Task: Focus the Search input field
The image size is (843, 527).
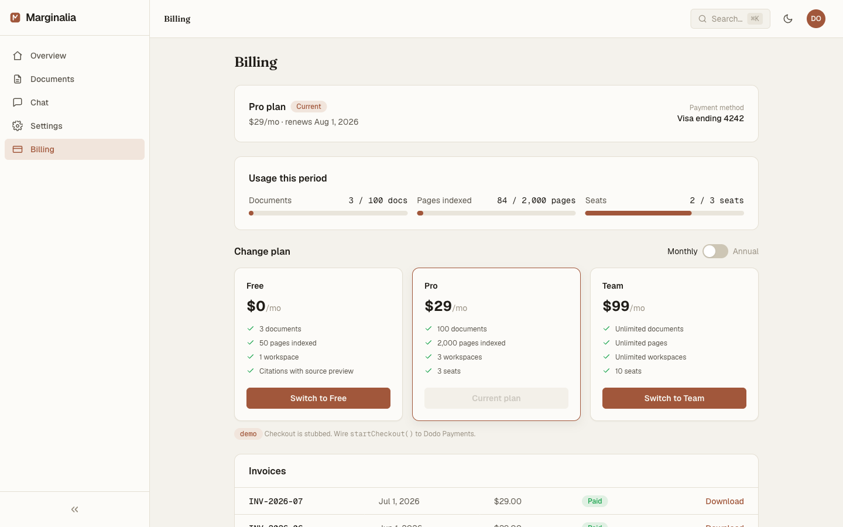Action: pyautogui.click(x=730, y=19)
